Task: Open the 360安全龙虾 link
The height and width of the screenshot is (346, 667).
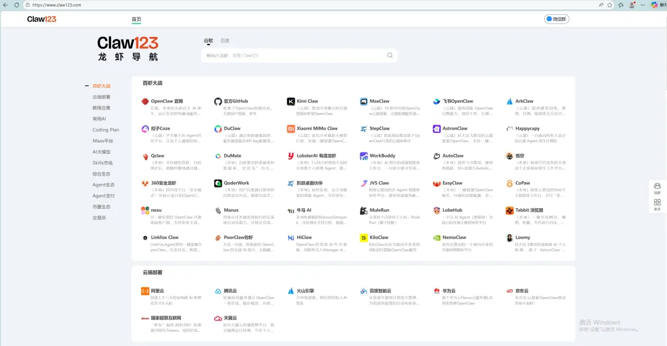Action: (x=163, y=183)
